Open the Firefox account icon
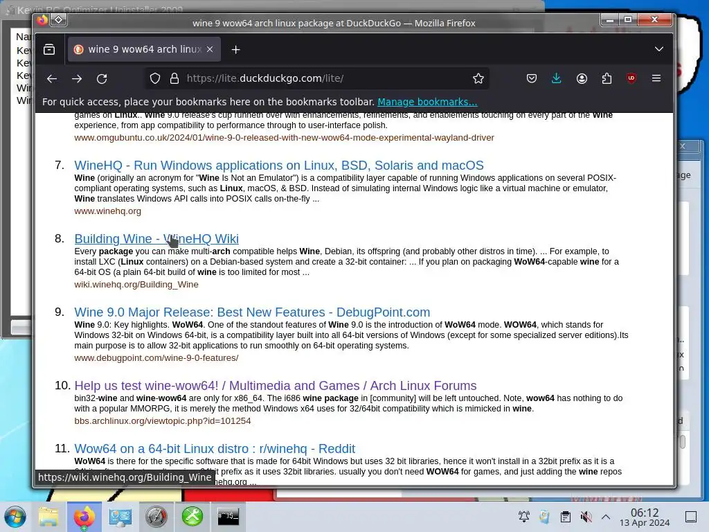Image resolution: width=709 pixels, height=532 pixels. click(582, 79)
